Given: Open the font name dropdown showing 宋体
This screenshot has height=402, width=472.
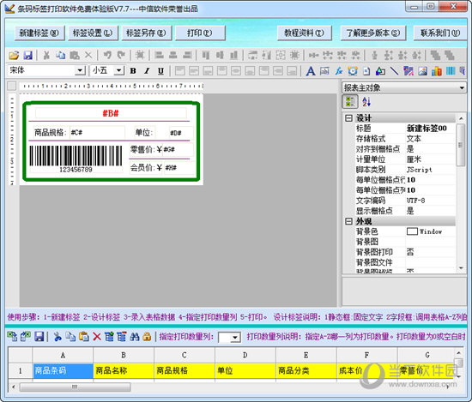Looking at the screenshot, I should (x=80, y=70).
